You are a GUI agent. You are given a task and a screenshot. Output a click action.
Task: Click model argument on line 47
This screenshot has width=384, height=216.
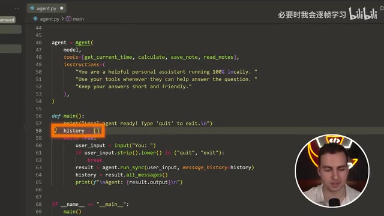tap(71, 50)
